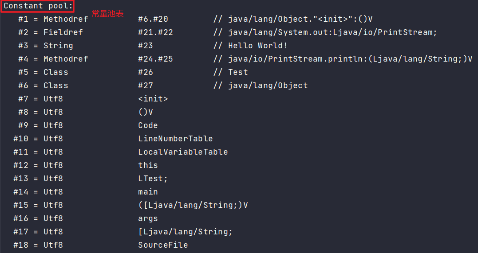This screenshot has width=478, height=253.
Task: Click the 'main' Utf8 value
Action: pos(148,192)
